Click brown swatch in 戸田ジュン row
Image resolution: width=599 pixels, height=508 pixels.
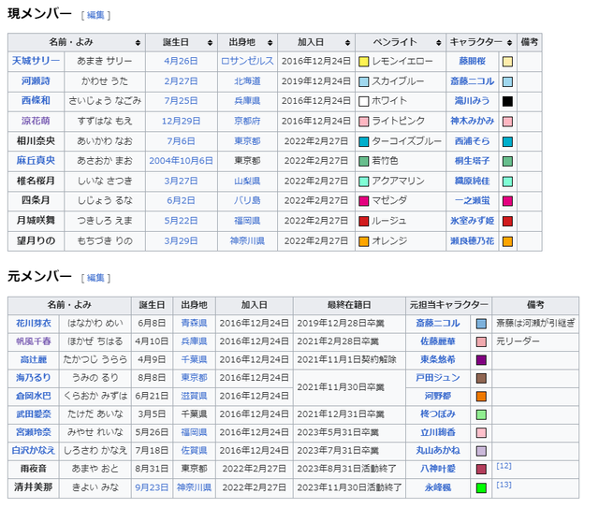[x=481, y=378]
